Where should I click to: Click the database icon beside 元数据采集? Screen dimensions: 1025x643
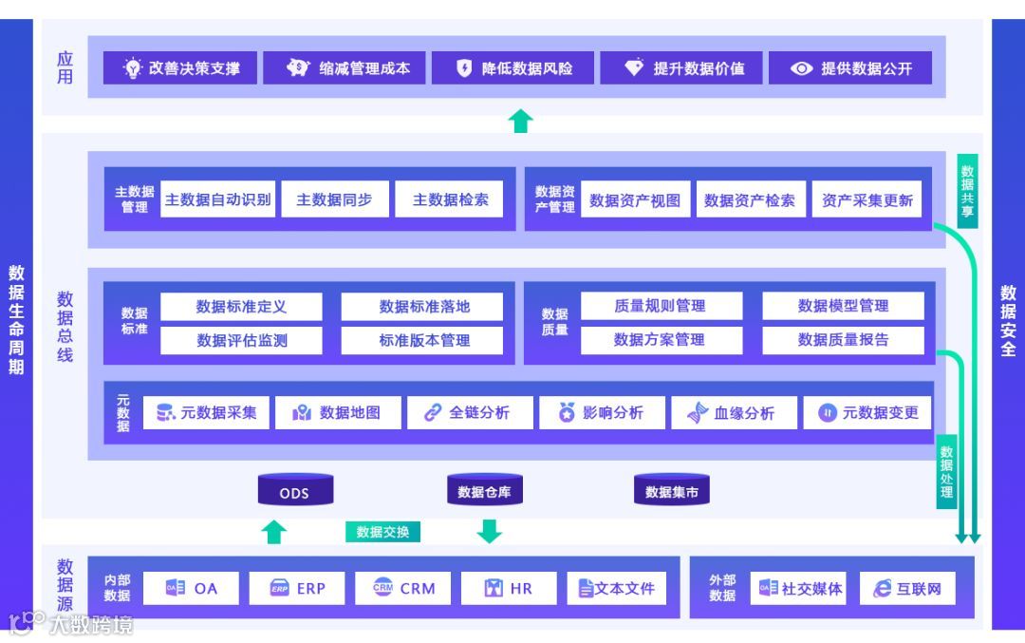pyautogui.click(x=166, y=413)
